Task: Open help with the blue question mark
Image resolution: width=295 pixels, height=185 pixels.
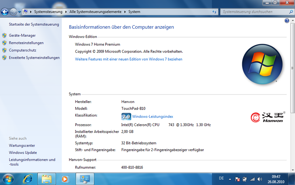Action: [287, 21]
